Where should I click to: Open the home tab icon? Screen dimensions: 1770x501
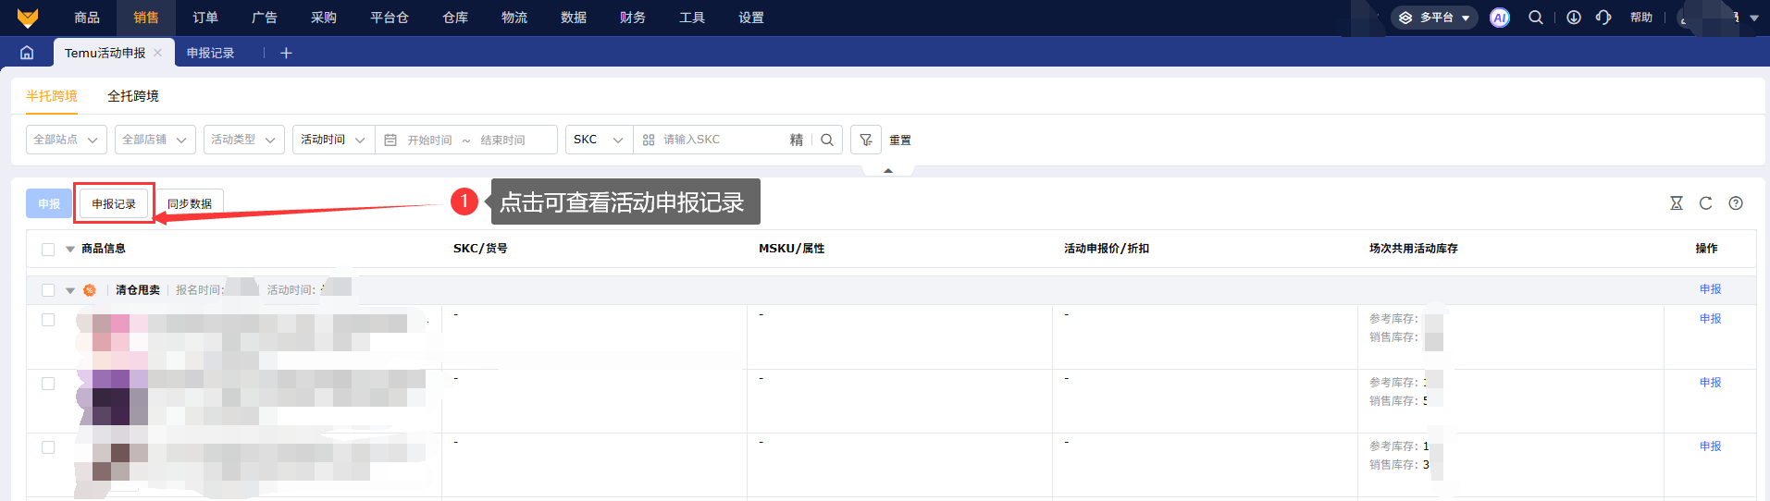tap(27, 53)
